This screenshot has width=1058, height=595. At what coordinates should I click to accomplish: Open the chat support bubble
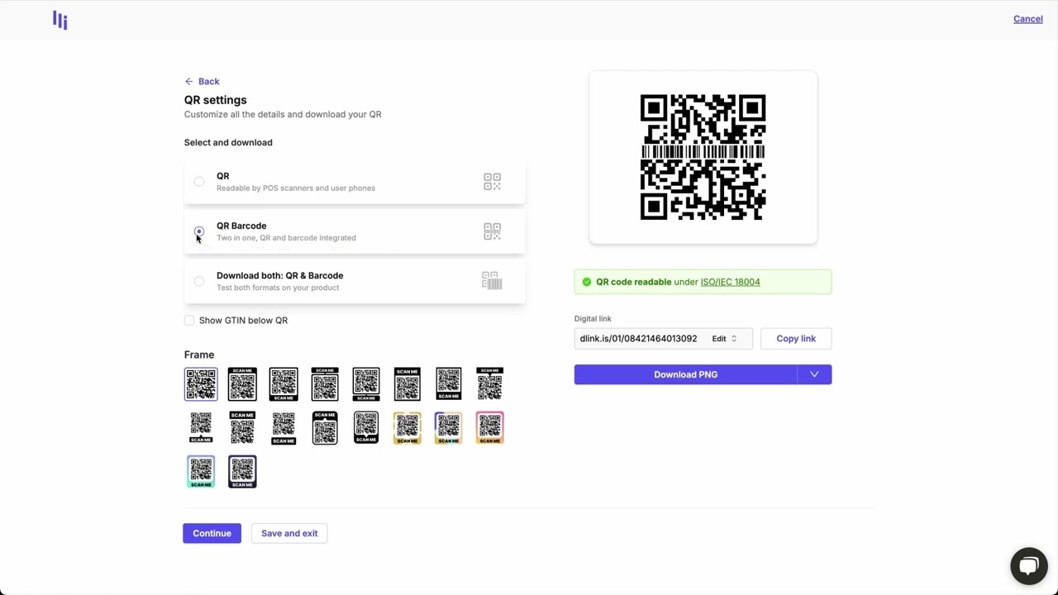(1028, 566)
